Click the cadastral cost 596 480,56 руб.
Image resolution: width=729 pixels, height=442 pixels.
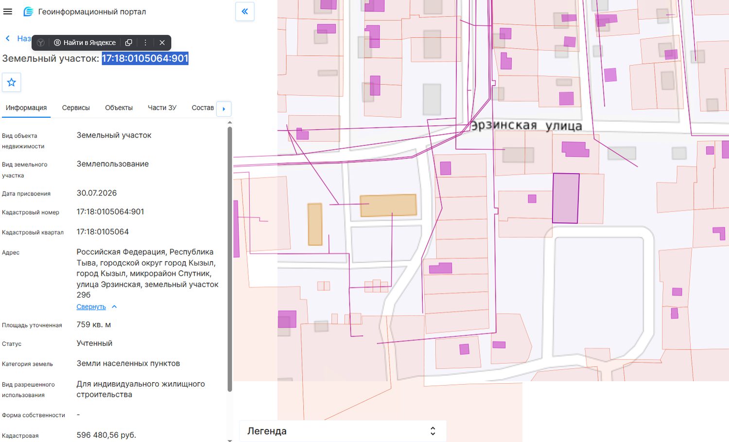(106, 435)
